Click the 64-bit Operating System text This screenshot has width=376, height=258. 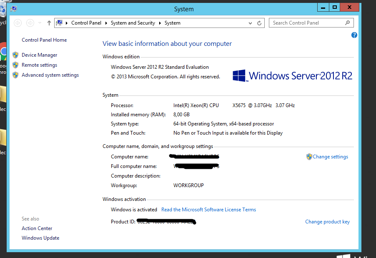click(x=223, y=124)
